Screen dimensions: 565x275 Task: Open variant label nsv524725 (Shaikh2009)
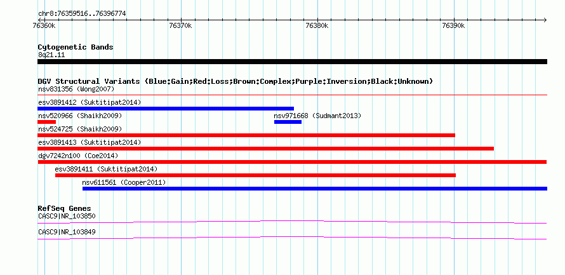pos(80,129)
